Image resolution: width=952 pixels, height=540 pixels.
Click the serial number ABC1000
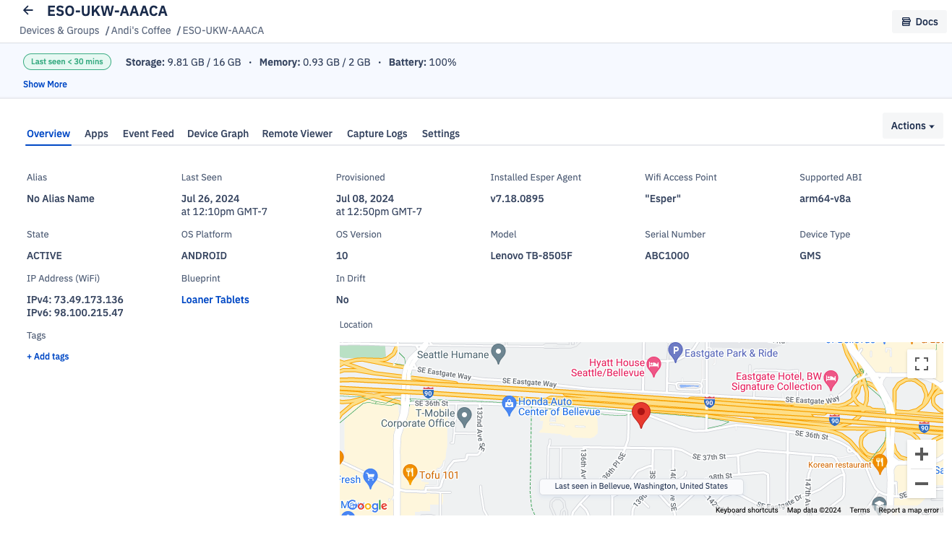(x=667, y=256)
